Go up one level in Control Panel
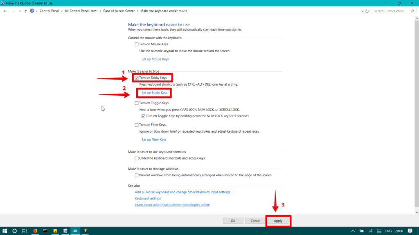This screenshot has height=235, width=419. (26, 11)
